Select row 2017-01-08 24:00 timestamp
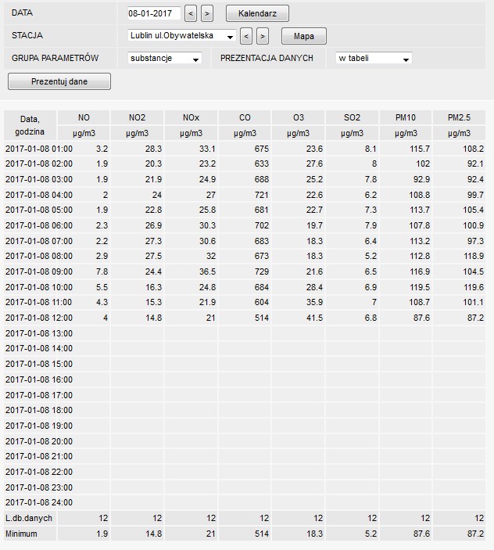 coord(39,502)
